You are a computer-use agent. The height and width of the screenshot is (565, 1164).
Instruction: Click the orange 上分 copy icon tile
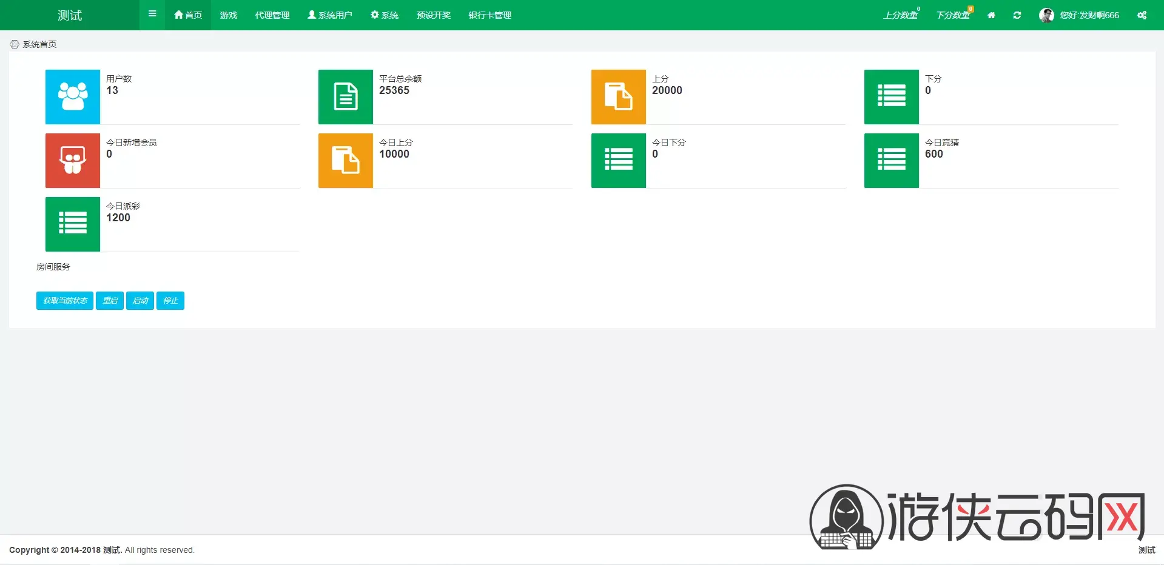click(619, 97)
